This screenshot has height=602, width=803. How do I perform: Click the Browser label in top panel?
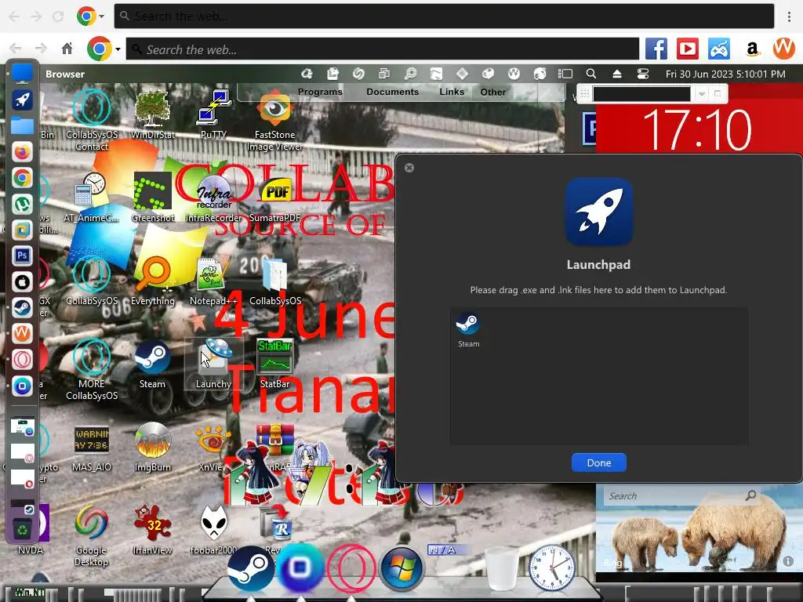65,74
